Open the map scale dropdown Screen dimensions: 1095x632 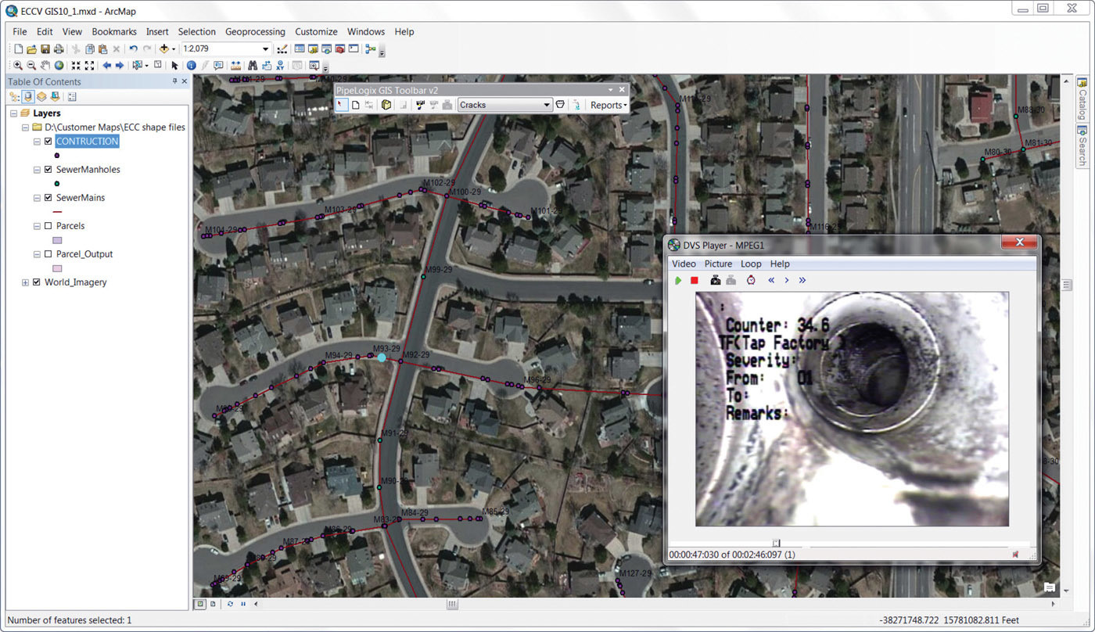pos(265,48)
